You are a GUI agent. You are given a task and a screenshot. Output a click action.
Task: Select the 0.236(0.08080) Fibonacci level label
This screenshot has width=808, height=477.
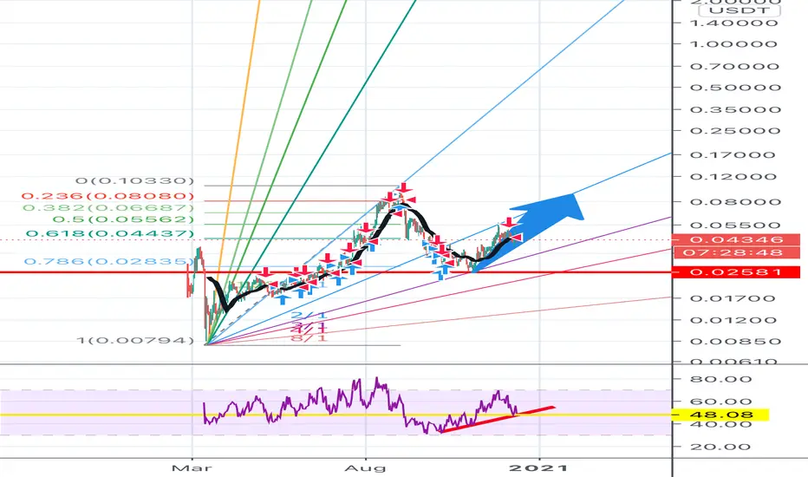[x=108, y=197]
